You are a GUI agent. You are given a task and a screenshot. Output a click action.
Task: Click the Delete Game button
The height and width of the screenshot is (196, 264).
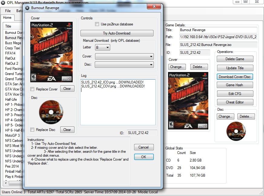click(235, 59)
